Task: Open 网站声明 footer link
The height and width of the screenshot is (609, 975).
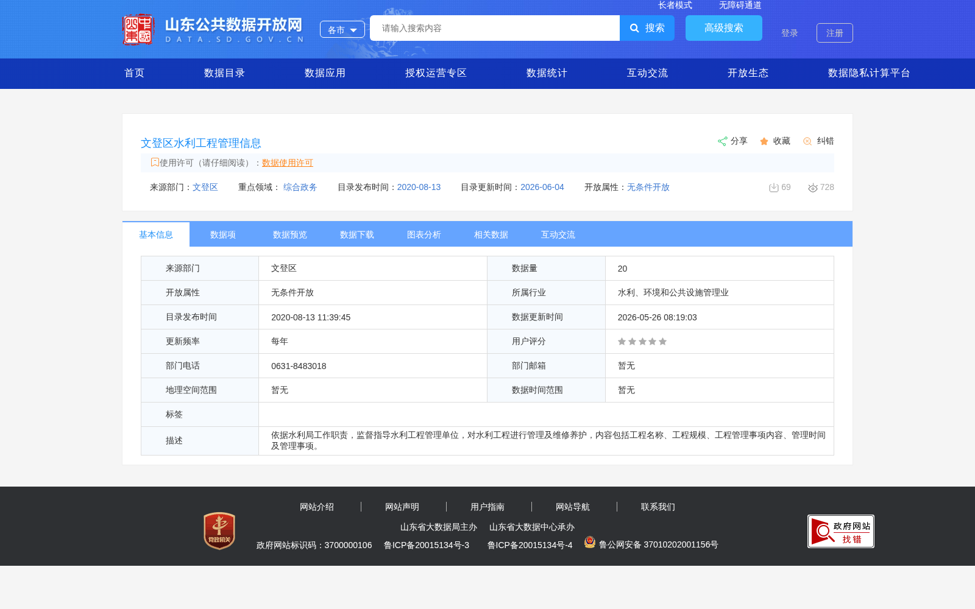Action: tap(402, 507)
